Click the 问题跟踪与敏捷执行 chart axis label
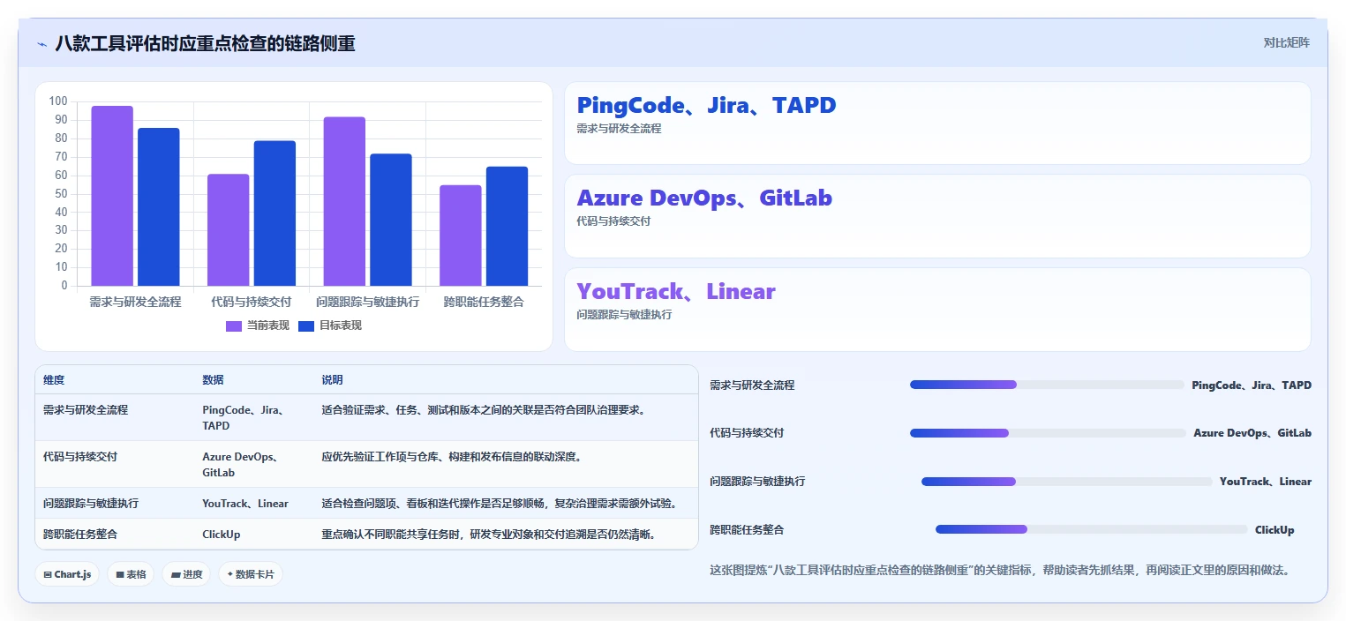Screen dimensions: 1346x621 coord(367,302)
